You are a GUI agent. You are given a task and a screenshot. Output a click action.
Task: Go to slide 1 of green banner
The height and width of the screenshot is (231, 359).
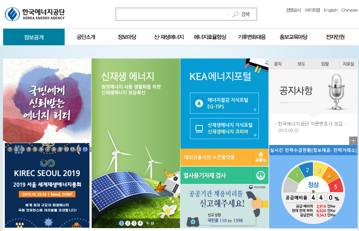pyautogui.click(x=122, y=223)
